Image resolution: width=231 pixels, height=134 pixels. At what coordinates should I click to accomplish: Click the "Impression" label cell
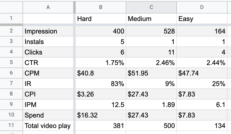click(48, 31)
